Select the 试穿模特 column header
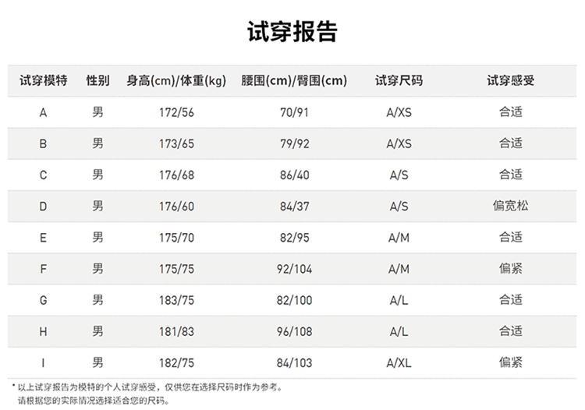Screen dimensions: 585x410 click(43, 80)
